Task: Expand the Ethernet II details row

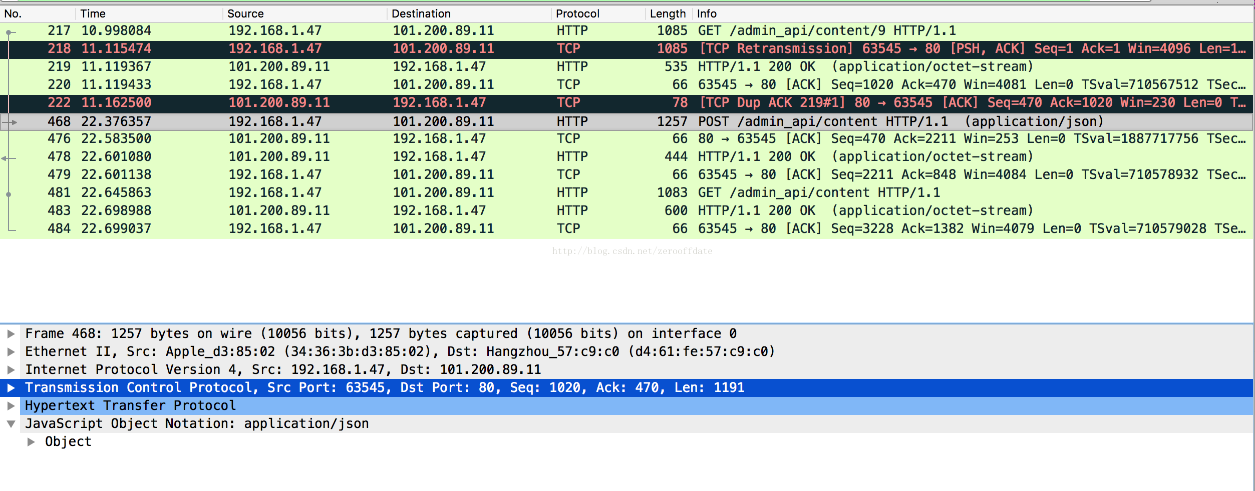Action: point(11,352)
